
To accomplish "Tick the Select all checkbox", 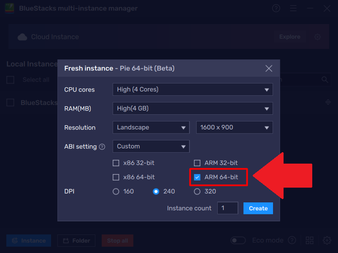I will coord(11,80).
